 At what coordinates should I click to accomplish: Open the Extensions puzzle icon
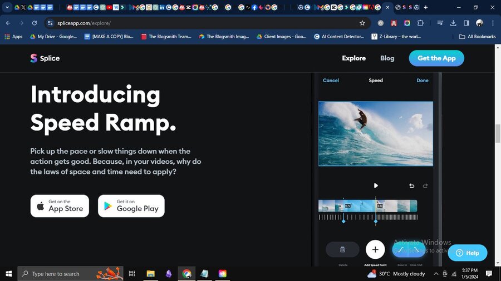pyautogui.click(x=420, y=23)
